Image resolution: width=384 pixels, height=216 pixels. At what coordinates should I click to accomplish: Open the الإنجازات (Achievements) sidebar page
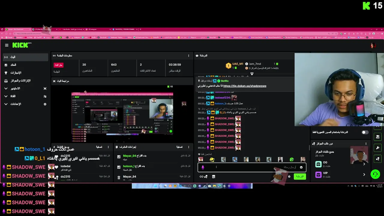(x=25, y=73)
